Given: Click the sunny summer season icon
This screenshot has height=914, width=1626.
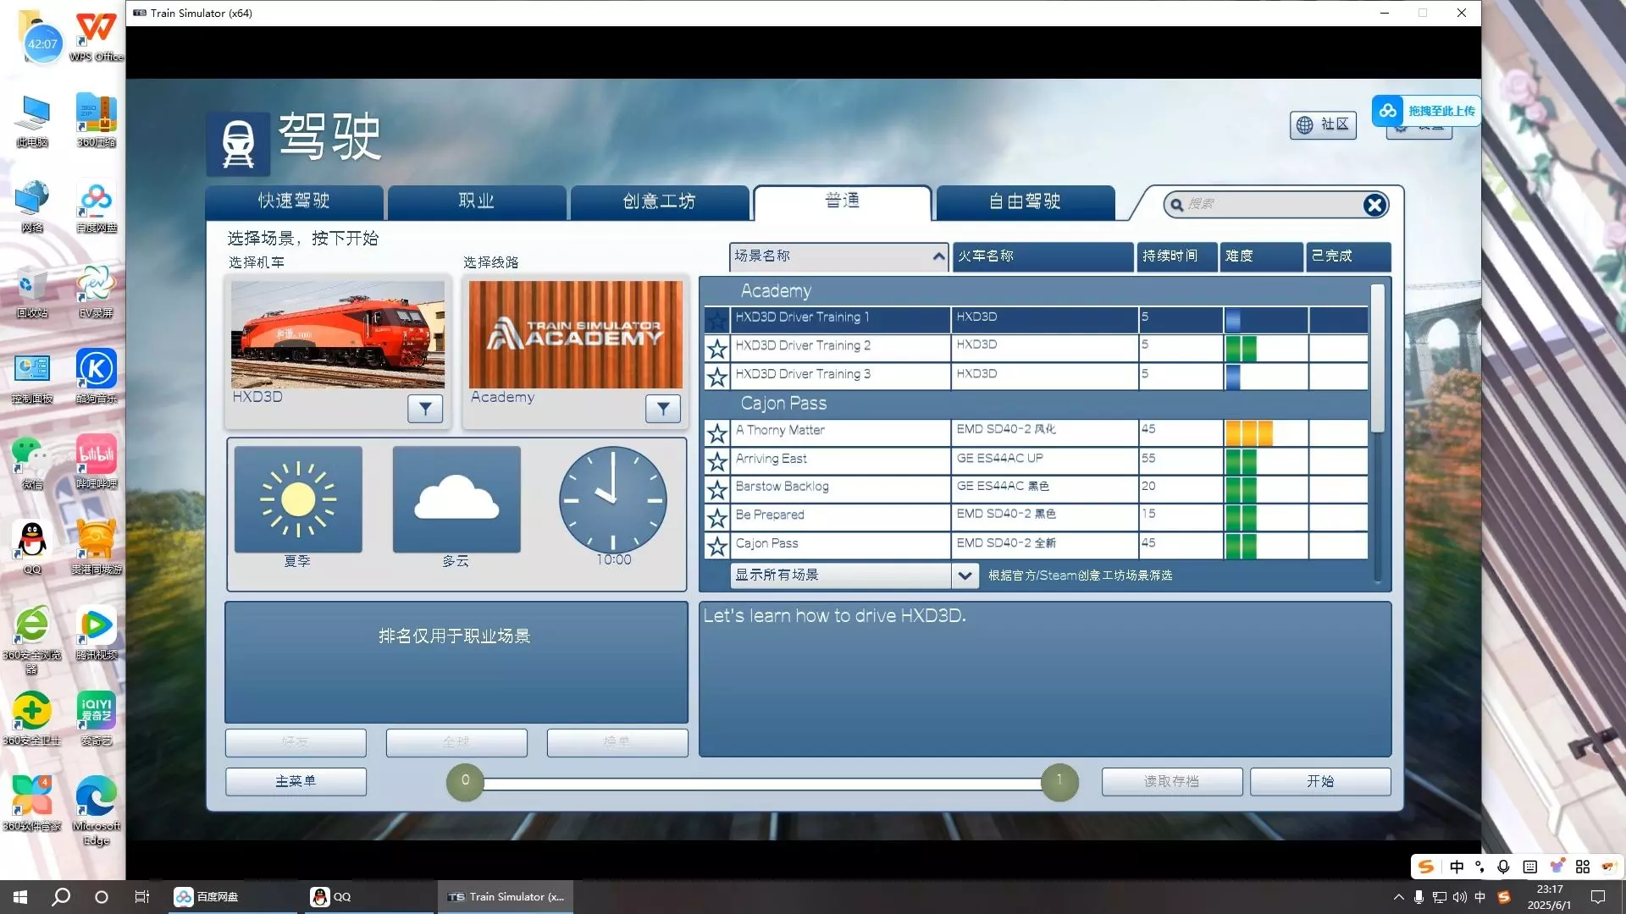Looking at the screenshot, I should coord(298,499).
